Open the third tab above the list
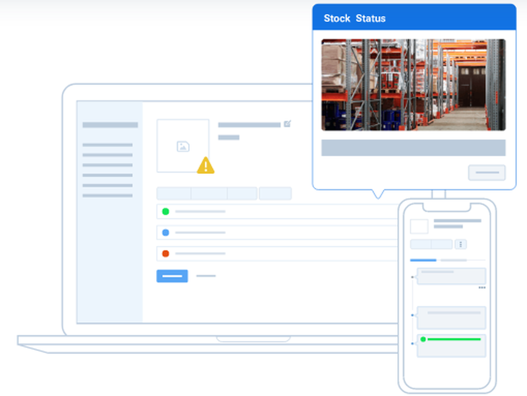This screenshot has width=527, height=396. pyautogui.click(x=242, y=193)
